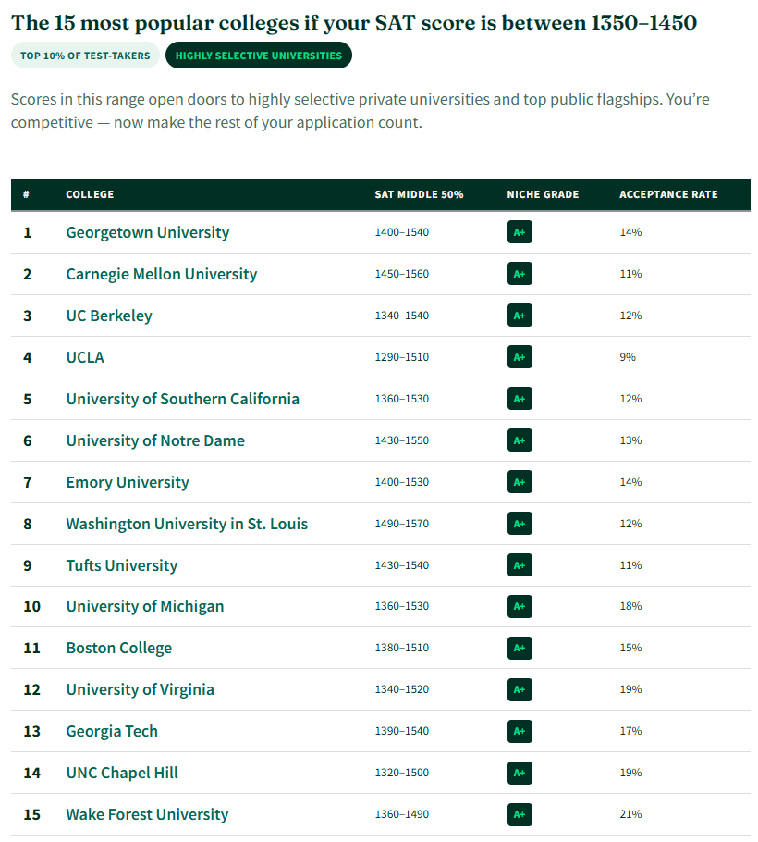
Task: Click UCLA's A+ grade badge
Action: point(520,357)
